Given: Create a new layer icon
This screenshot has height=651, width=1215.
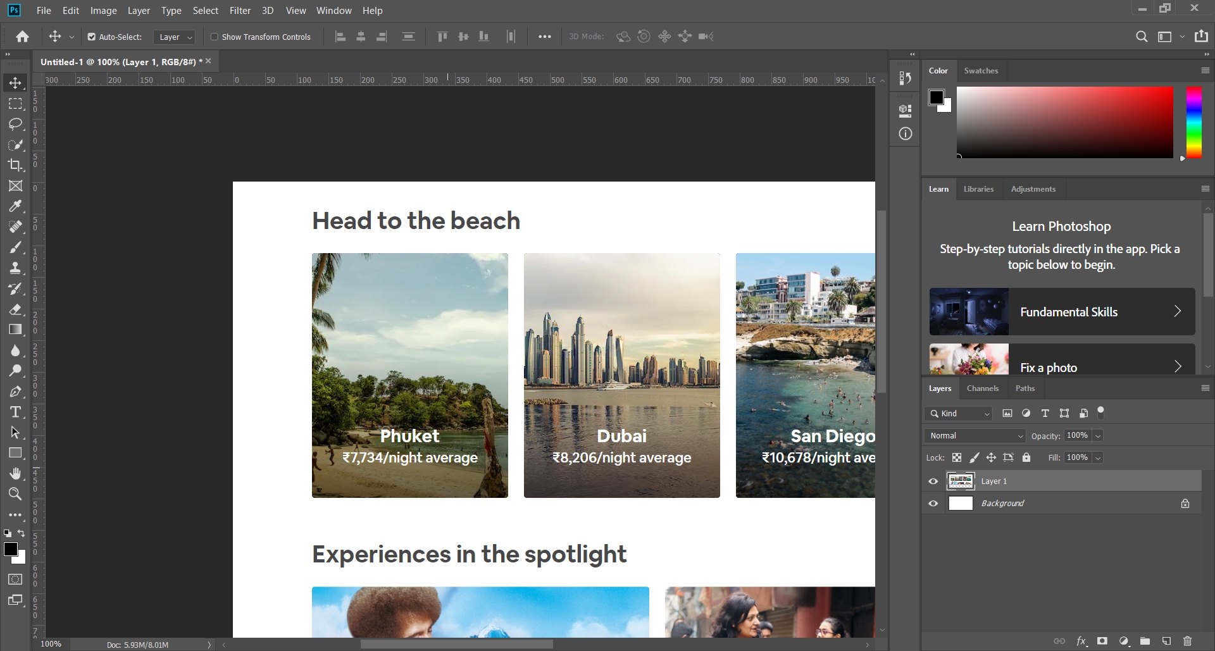Looking at the screenshot, I should pos(1166,641).
